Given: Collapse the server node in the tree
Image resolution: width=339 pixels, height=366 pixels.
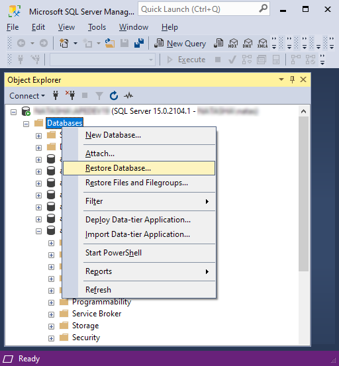Looking at the screenshot, I should coord(13,112).
